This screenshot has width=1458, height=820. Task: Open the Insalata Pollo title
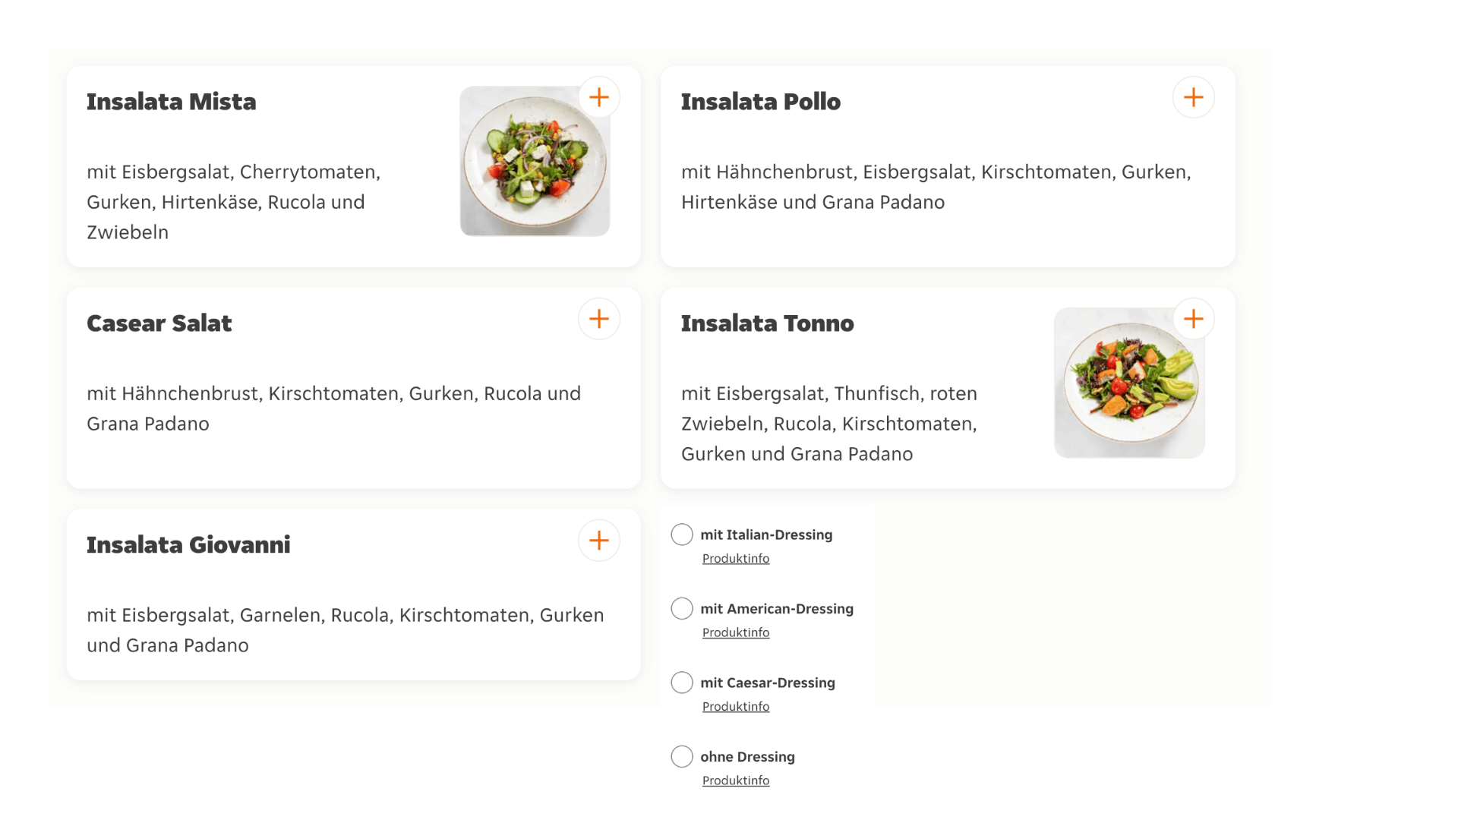pyautogui.click(x=761, y=102)
